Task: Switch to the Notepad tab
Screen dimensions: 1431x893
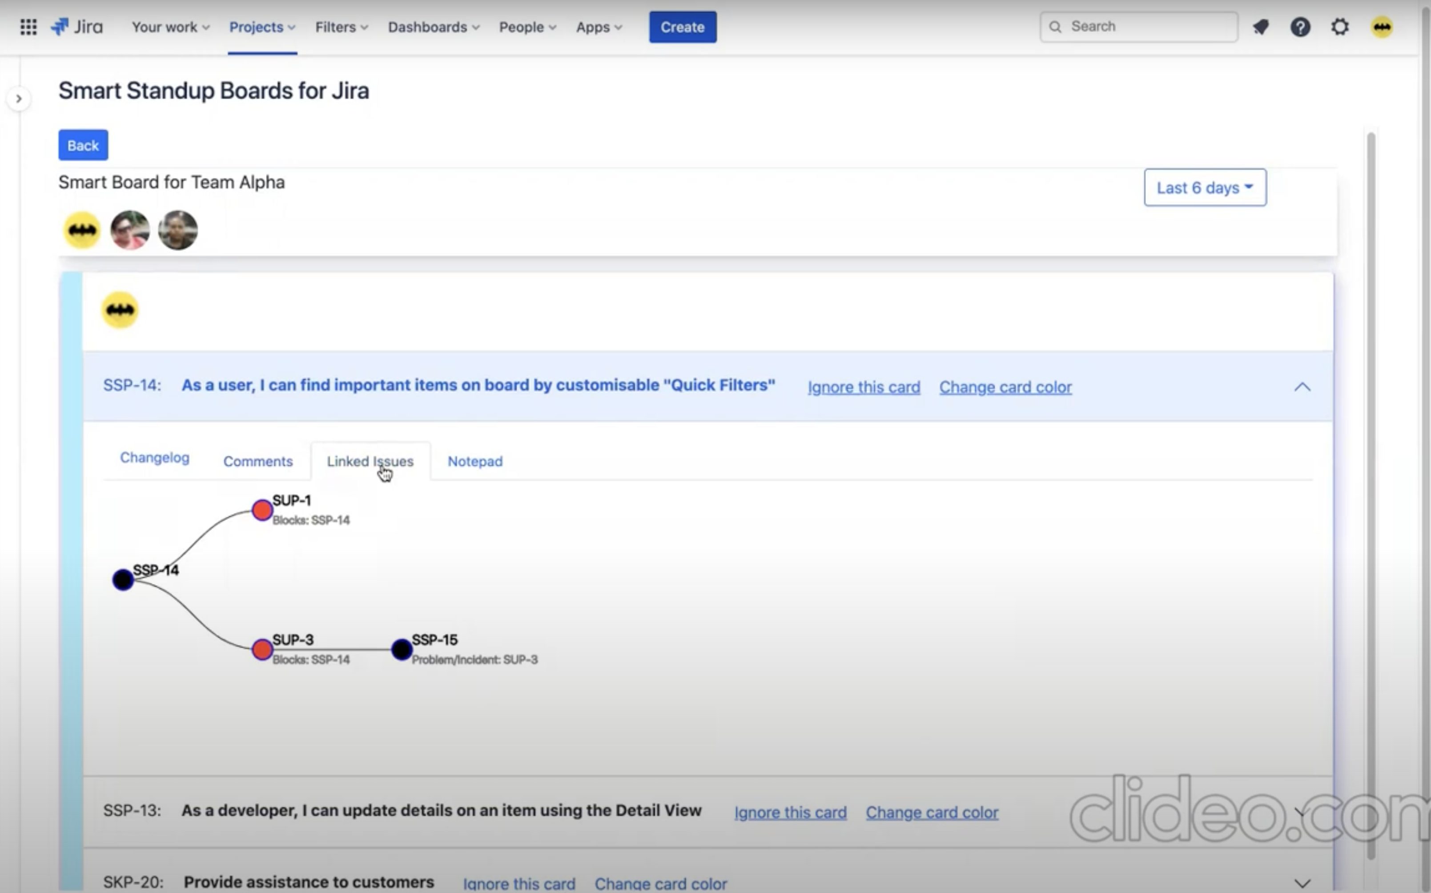Action: [x=475, y=461]
